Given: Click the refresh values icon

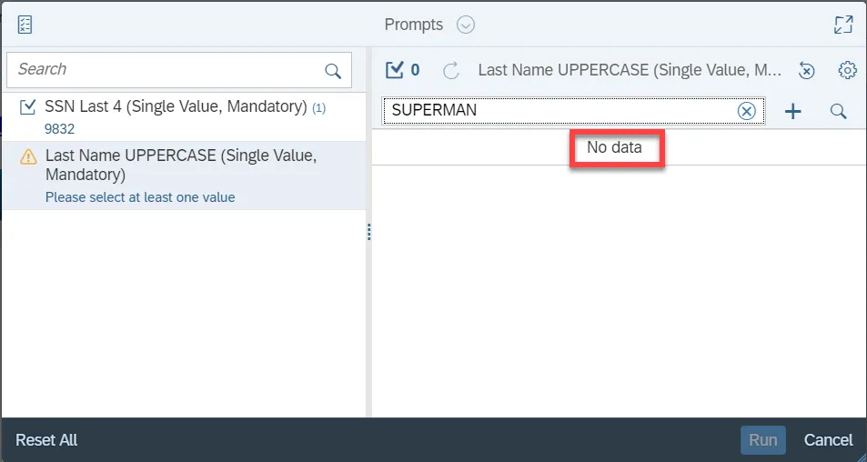Looking at the screenshot, I should [x=450, y=70].
